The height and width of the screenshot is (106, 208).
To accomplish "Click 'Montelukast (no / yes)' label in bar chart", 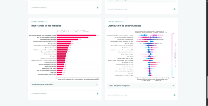I will (x=51, y=48).
